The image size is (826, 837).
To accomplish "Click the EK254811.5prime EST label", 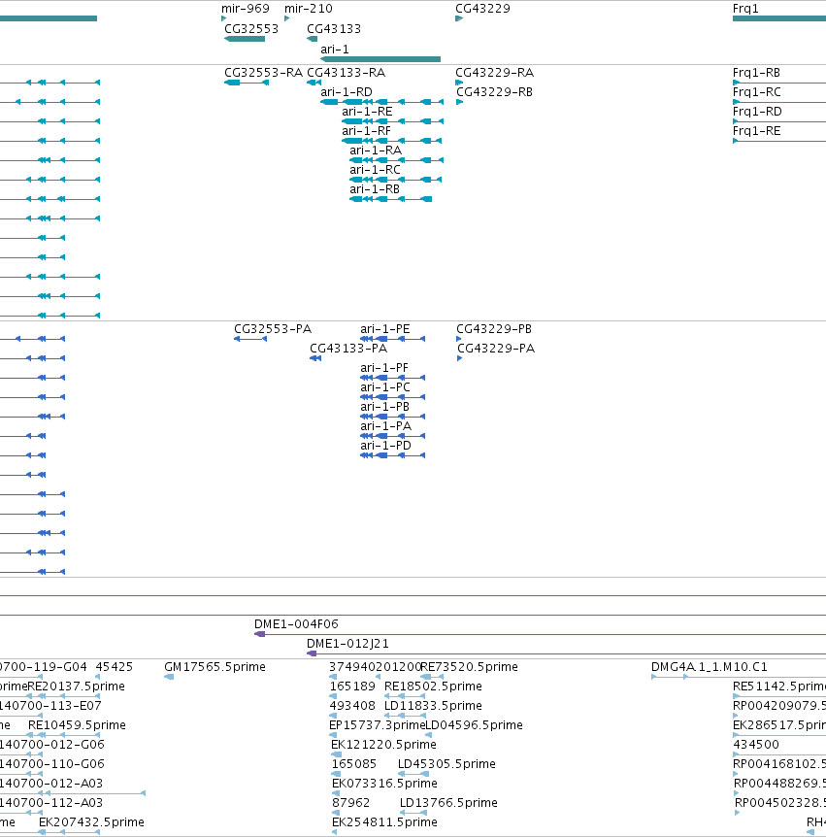I will click(384, 822).
